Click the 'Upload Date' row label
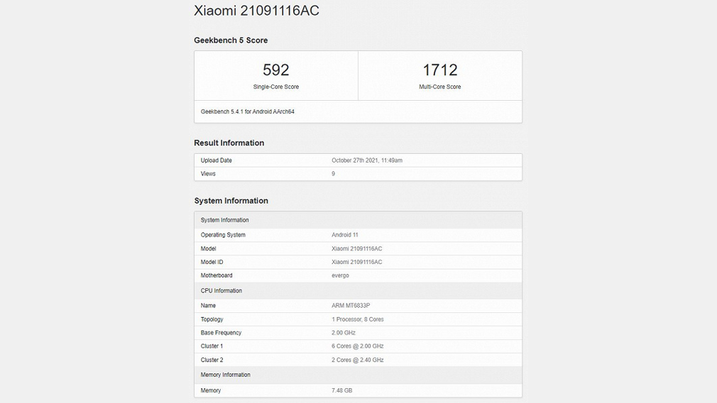Image resolution: width=717 pixels, height=403 pixels. (217, 160)
